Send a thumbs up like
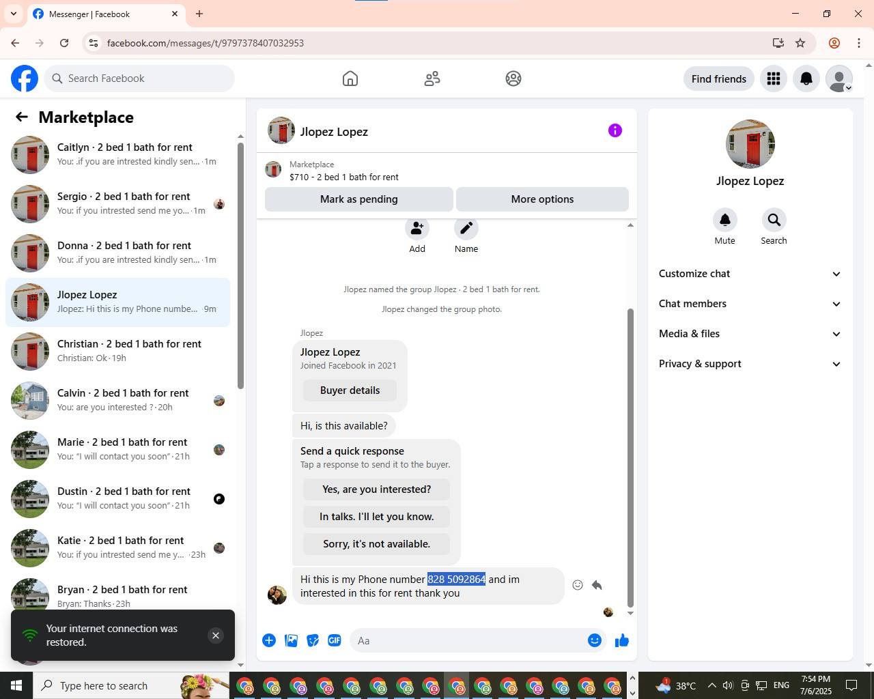This screenshot has width=874, height=699. [x=622, y=640]
